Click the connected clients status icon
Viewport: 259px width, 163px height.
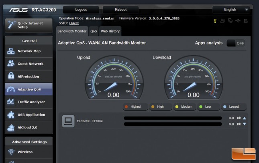click(x=230, y=20)
